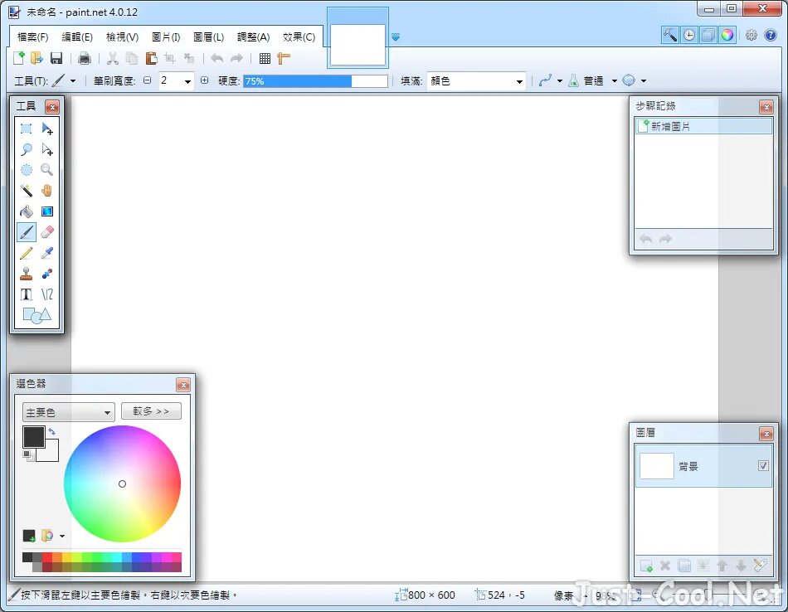The height and width of the screenshot is (612, 788).
Task: Select the Paint Bucket tool
Action: [x=27, y=211]
